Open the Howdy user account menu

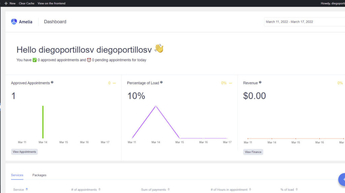click(x=333, y=3)
